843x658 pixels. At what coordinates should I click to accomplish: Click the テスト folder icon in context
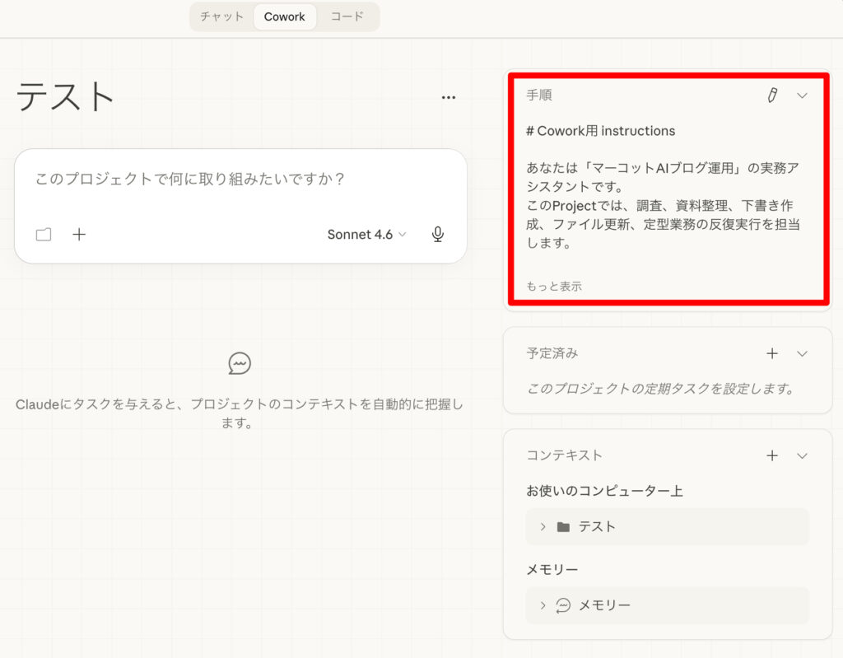pos(563,526)
